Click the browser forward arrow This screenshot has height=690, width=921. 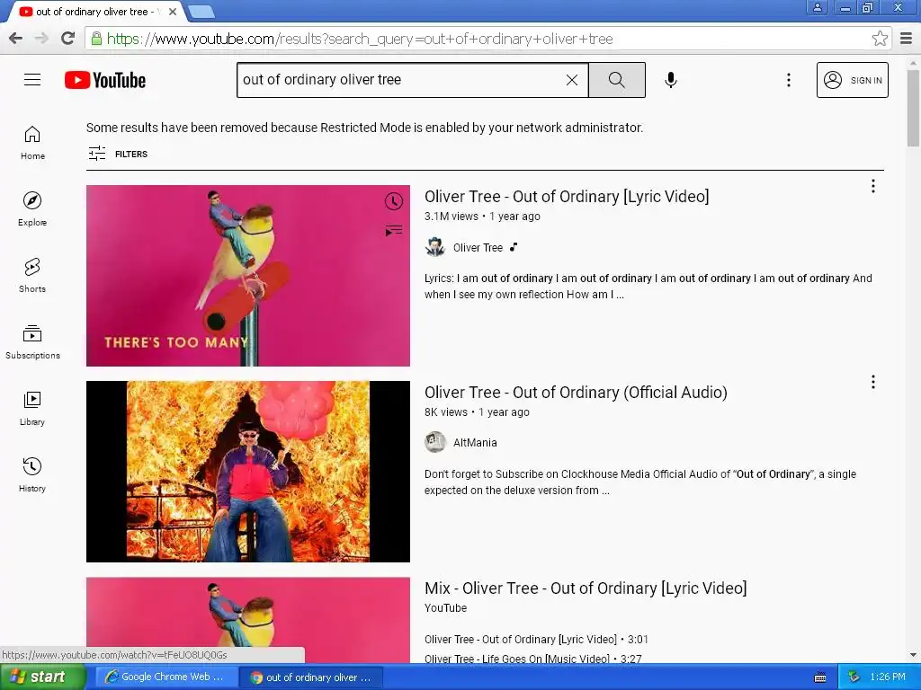41,39
